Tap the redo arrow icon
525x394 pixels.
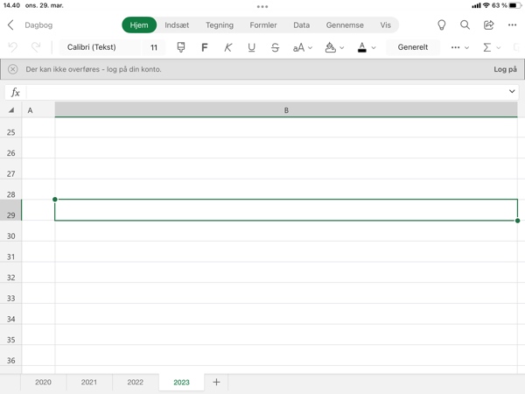[x=36, y=47]
